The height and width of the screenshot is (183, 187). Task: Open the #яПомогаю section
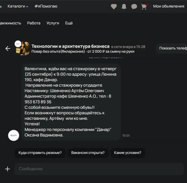pos(46,6)
